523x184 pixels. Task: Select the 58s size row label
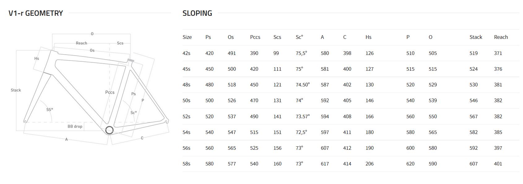(186, 164)
